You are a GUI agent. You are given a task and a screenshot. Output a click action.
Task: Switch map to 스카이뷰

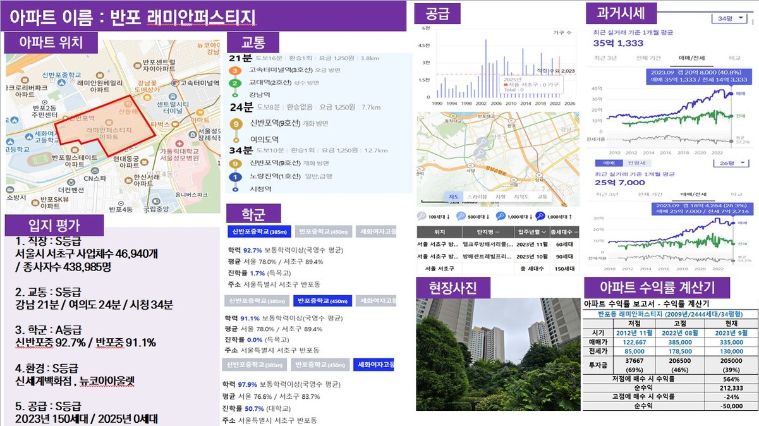coord(477,197)
